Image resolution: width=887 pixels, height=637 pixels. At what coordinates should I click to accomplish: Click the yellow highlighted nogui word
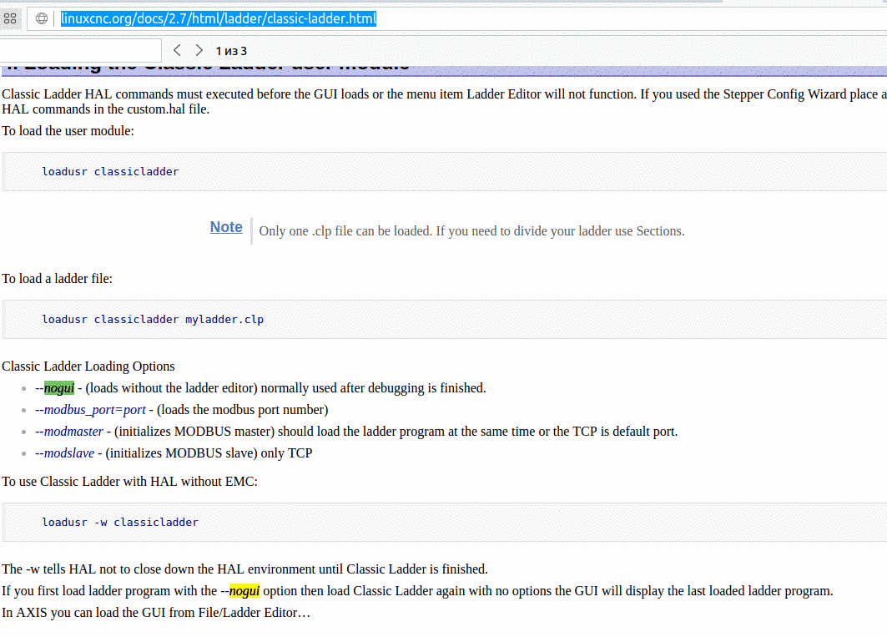tap(244, 590)
